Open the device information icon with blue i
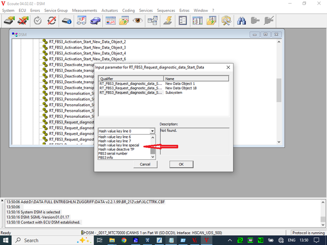Viewport: 327px width, 245px height. point(67,20)
